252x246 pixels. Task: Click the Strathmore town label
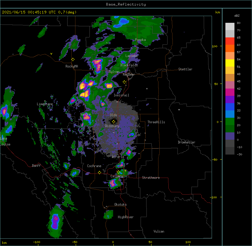(151, 178)
